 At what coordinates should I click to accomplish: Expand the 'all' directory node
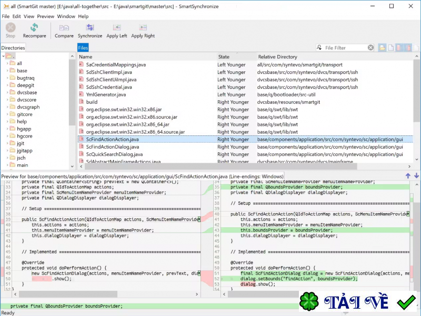click(x=7, y=63)
